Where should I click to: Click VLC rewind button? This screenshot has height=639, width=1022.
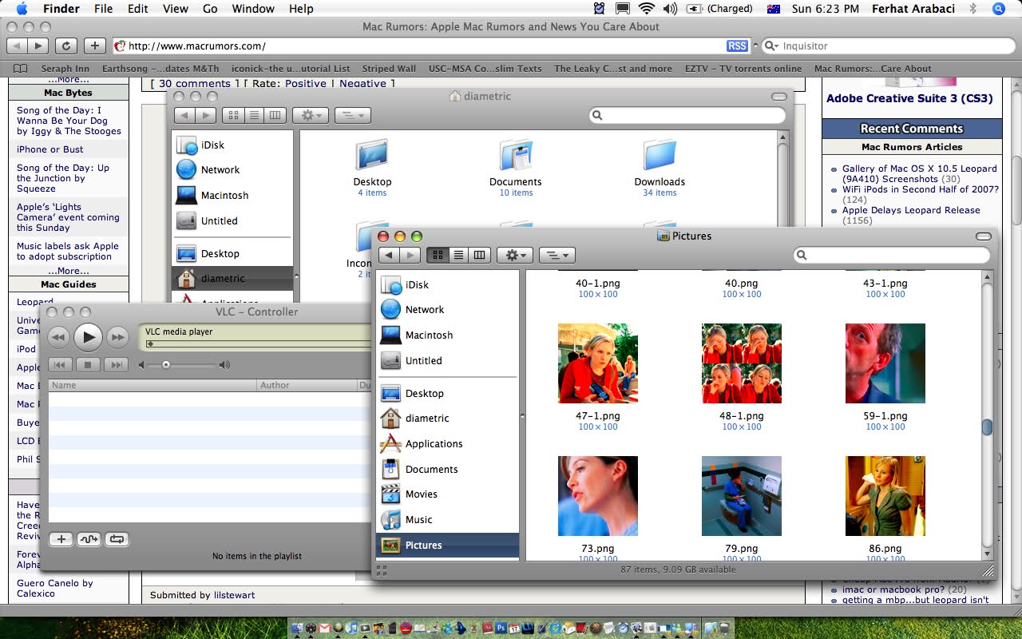(x=58, y=337)
